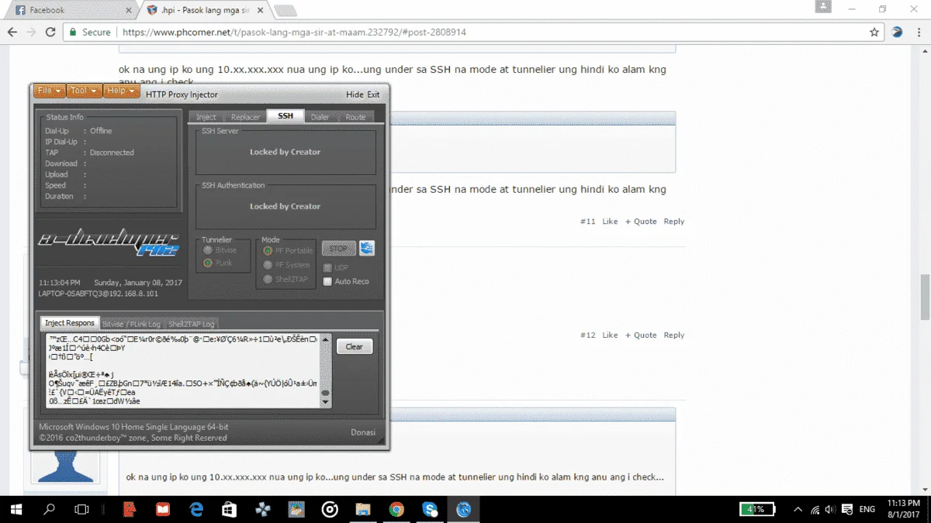
Task: Switch to the Inject tab
Action: [206, 117]
